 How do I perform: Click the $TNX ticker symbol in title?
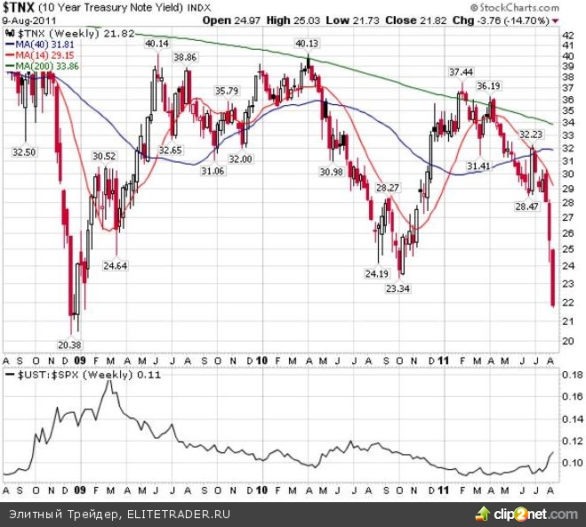18,8
